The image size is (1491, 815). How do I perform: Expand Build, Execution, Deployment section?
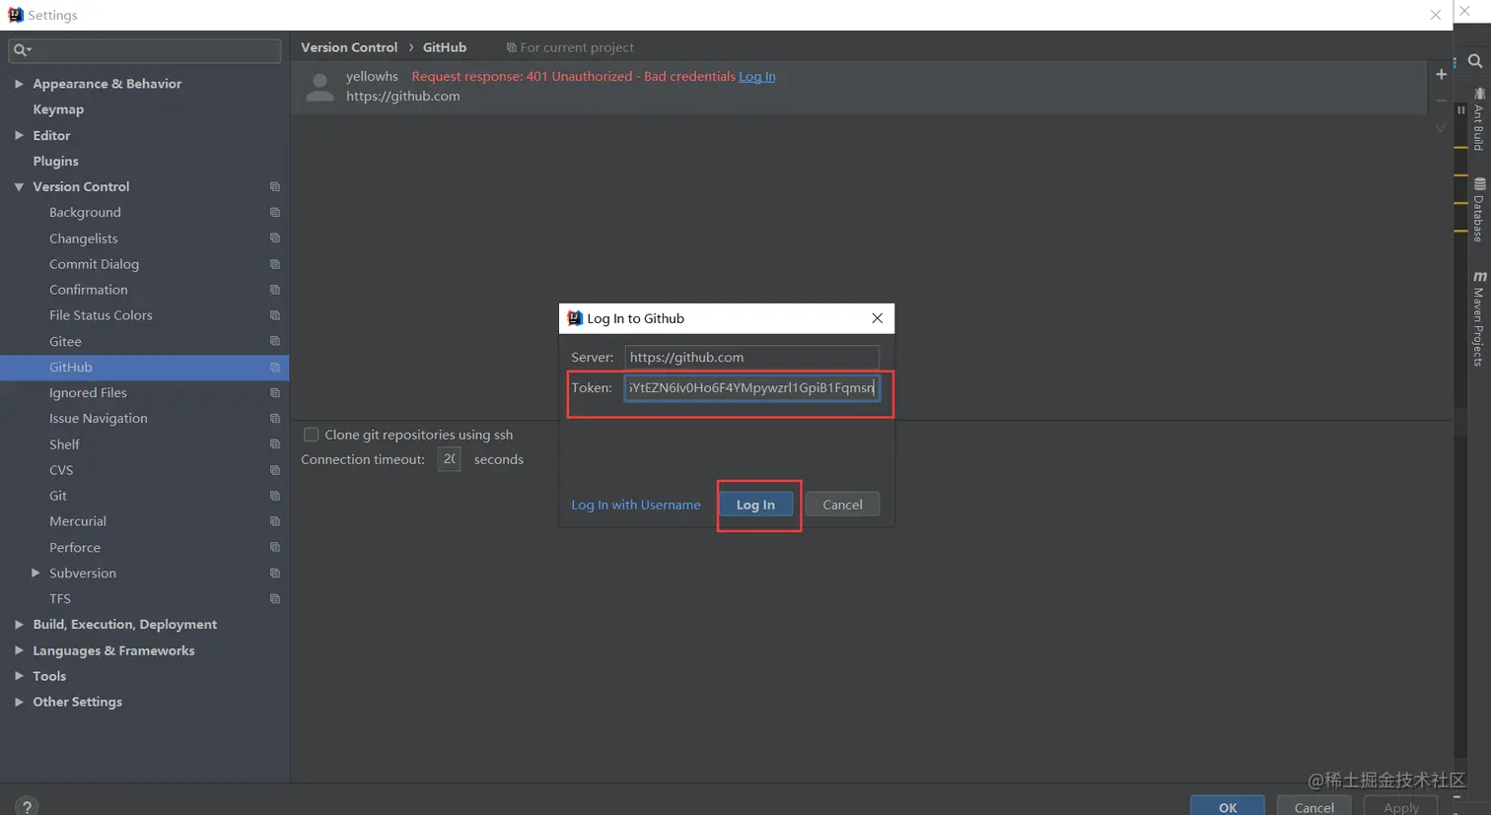pyautogui.click(x=19, y=625)
